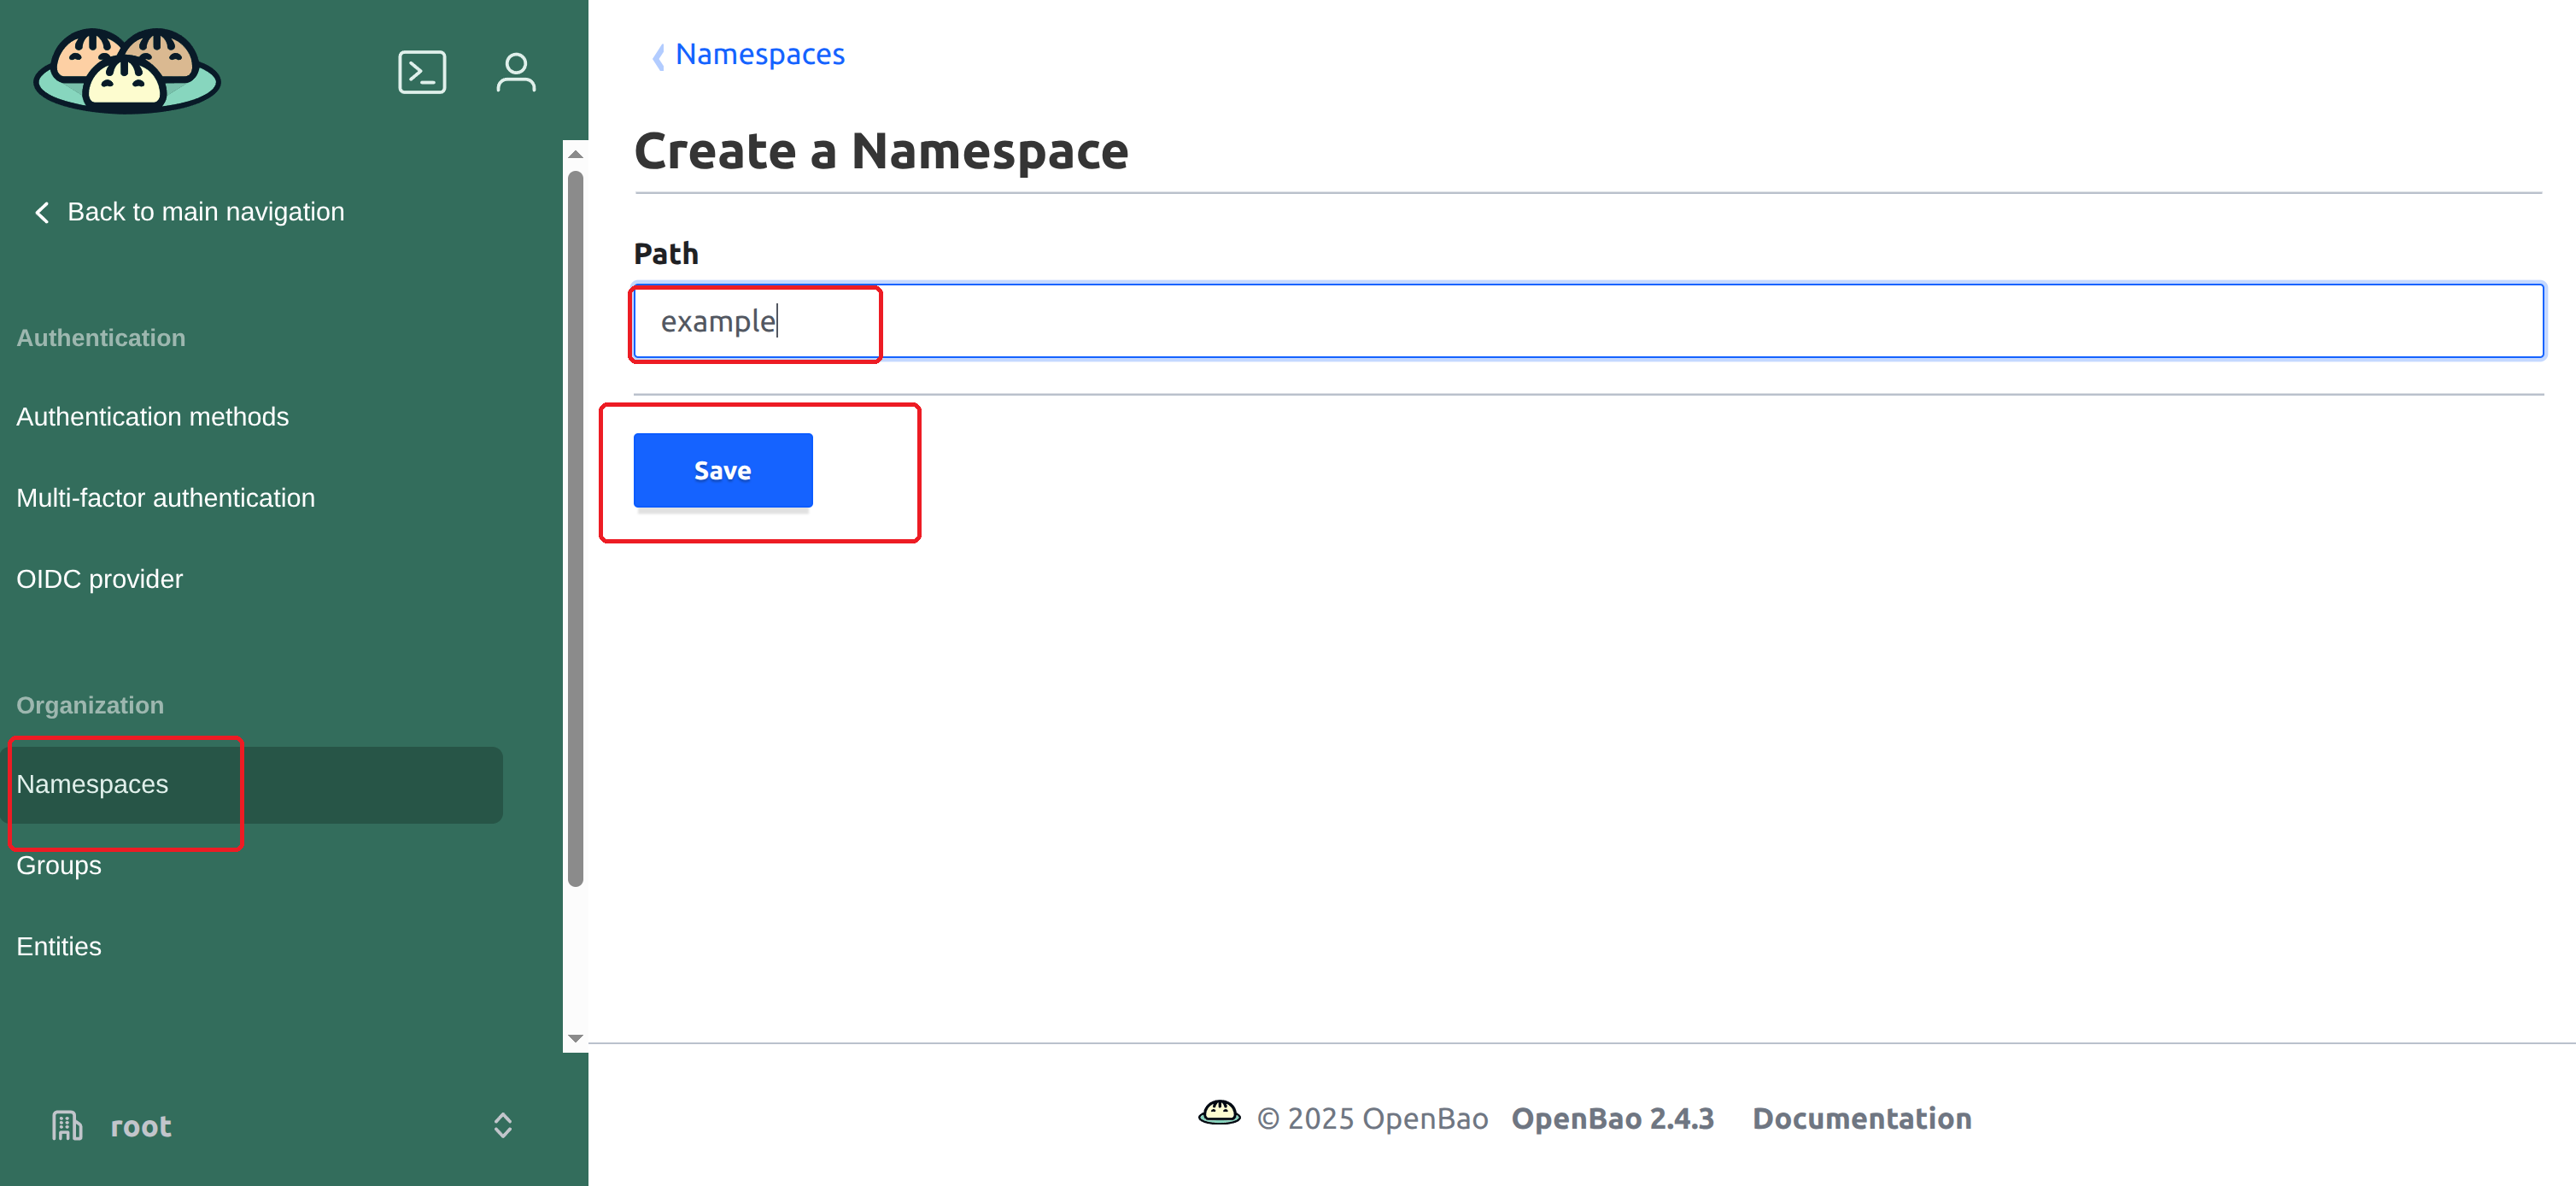
Task: Go back to main navigation
Action: click(x=205, y=212)
